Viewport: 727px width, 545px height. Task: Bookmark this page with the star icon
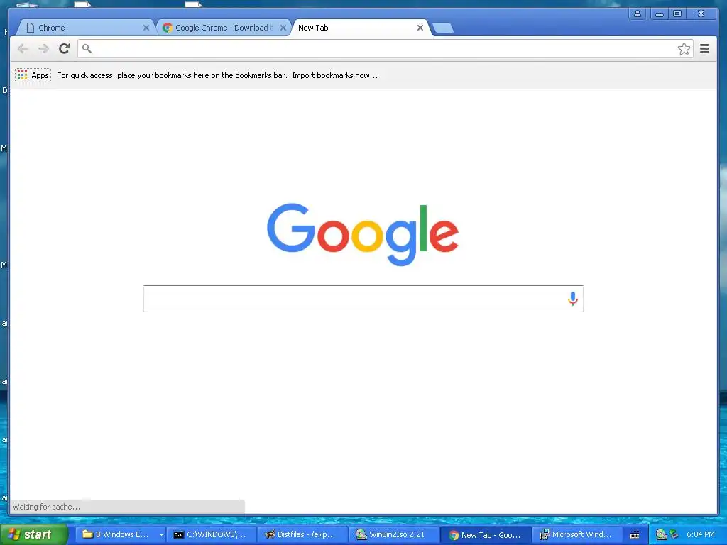(684, 49)
